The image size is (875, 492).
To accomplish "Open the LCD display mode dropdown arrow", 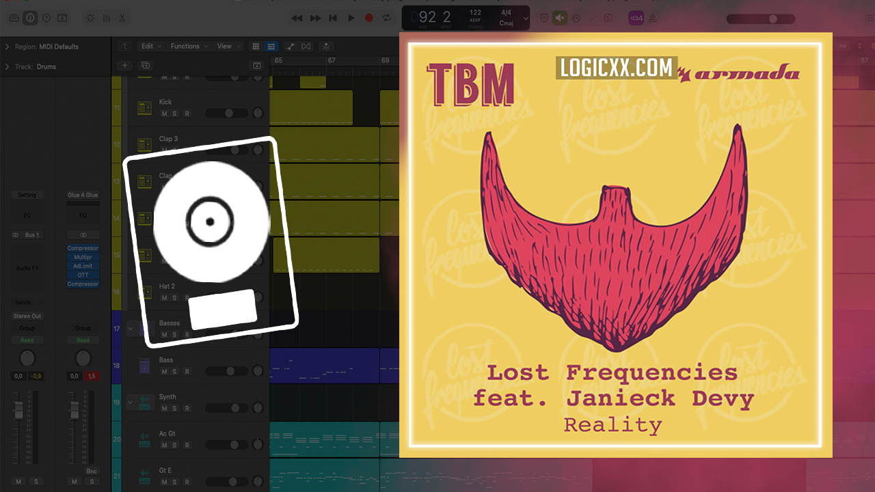I will coord(526,18).
